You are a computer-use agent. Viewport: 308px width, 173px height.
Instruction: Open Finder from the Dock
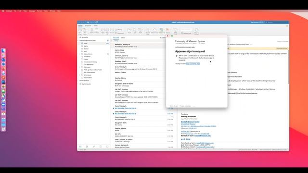tap(3, 50)
